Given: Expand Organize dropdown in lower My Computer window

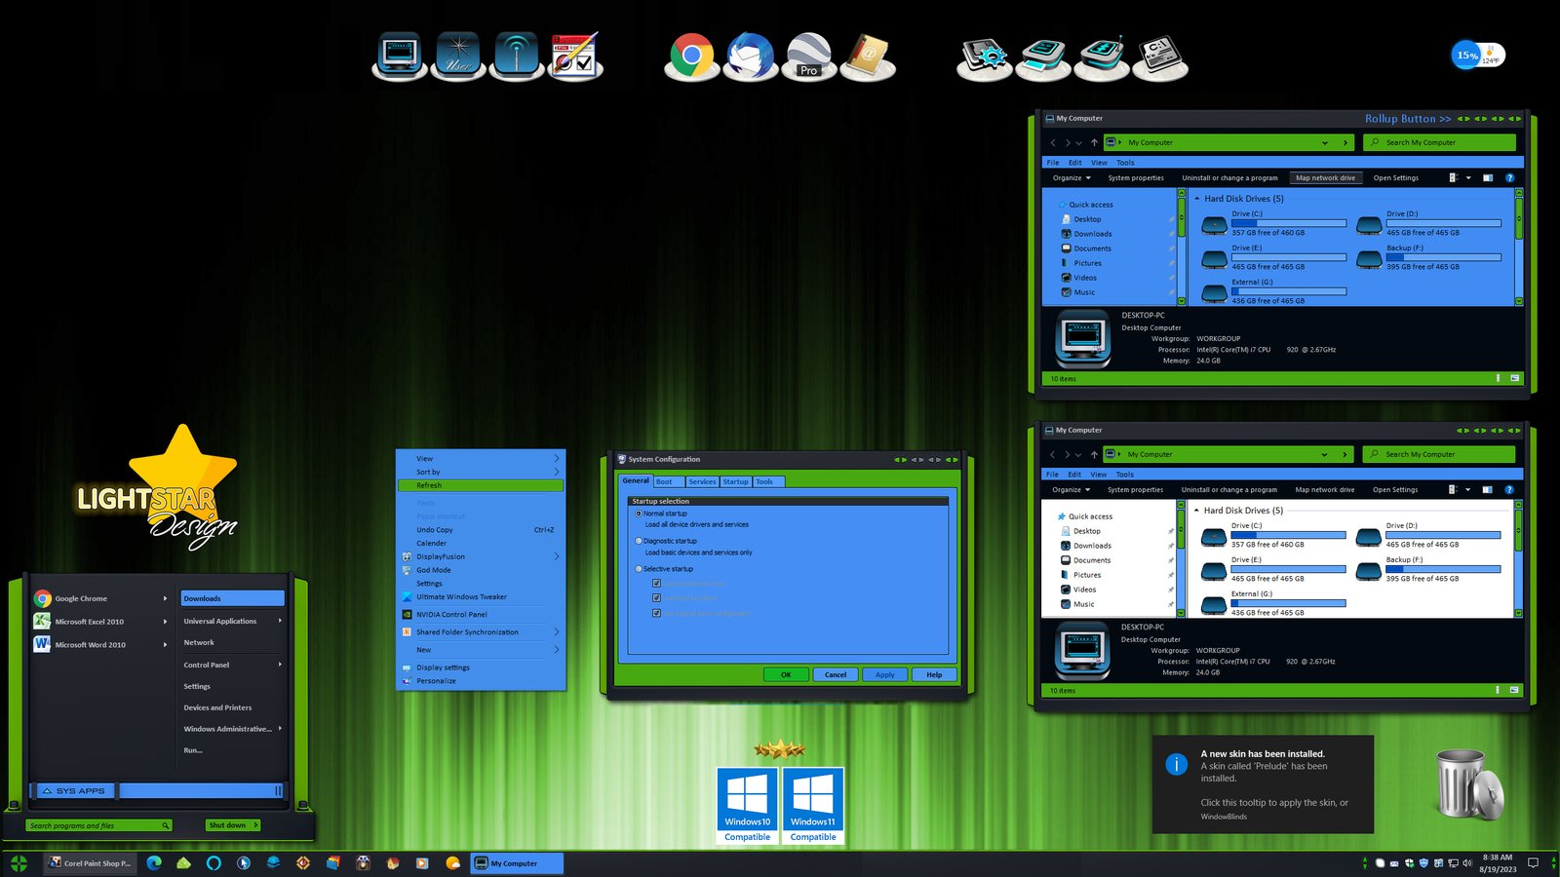Looking at the screenshot, I should tap(1070, 490).
